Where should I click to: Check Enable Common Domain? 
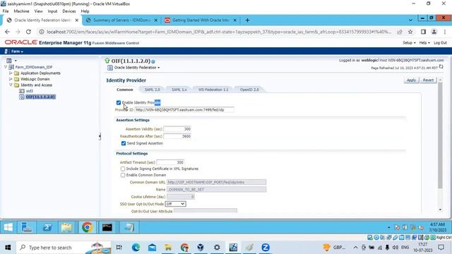tap(123, 175)
